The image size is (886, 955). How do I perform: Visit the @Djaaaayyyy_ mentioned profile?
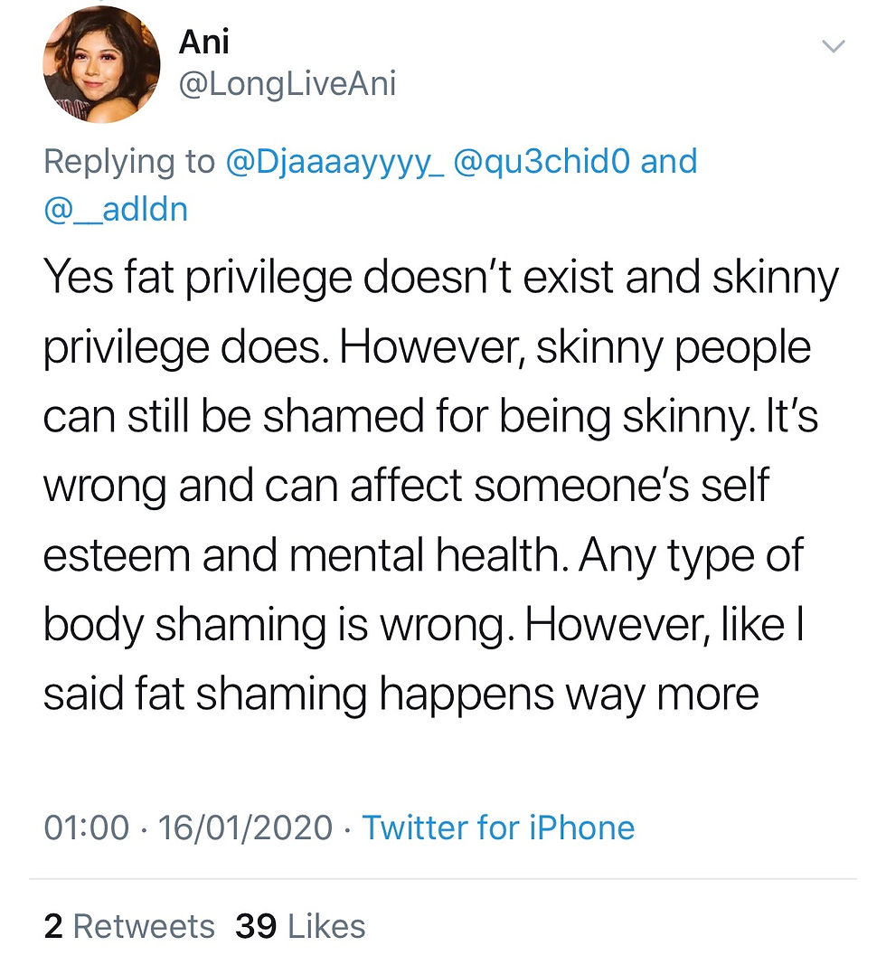tap(335, 162)
